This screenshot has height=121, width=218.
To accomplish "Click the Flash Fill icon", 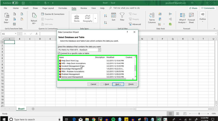I will (160, 14).
